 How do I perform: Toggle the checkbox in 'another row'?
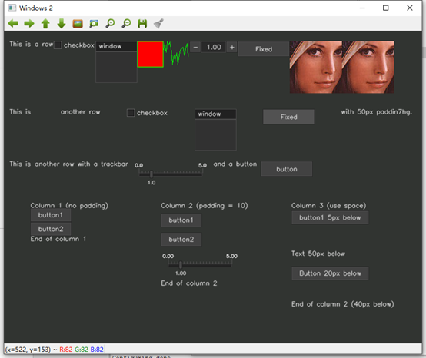coord(131,113)
